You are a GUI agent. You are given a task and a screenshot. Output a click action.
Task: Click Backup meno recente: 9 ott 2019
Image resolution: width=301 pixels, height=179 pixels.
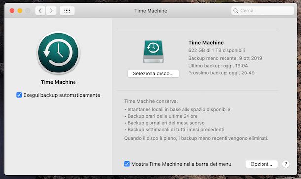pos(225,58)
